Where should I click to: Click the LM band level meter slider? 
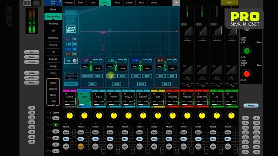pyautogui.click(x=116, y=66)
